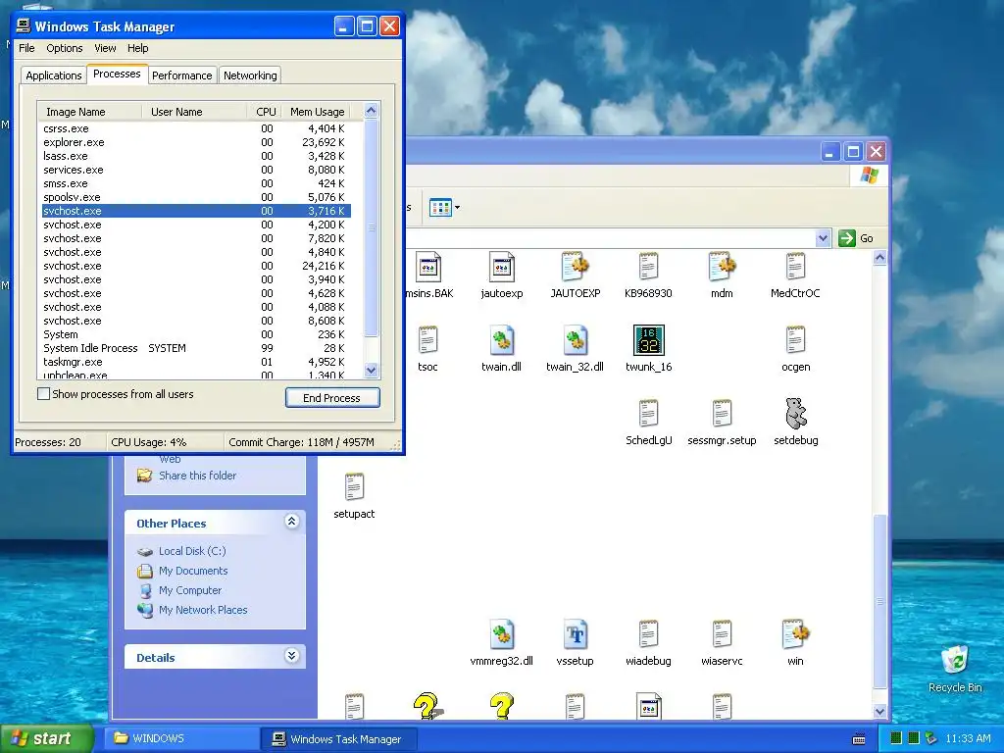
Task: Select the KB968930 log file icon
Action: click(649, 267)
